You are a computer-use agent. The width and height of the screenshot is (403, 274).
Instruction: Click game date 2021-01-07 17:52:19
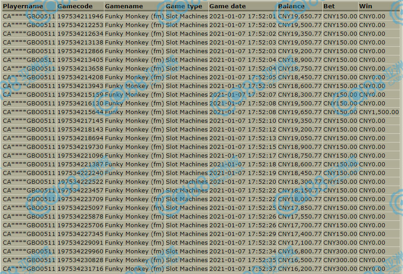coord(243,173)
